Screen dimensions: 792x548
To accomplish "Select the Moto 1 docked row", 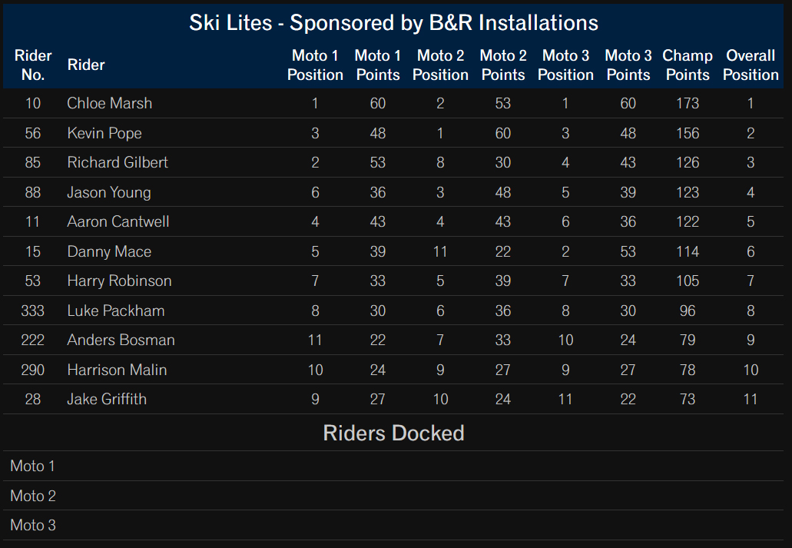I will 393,466.
